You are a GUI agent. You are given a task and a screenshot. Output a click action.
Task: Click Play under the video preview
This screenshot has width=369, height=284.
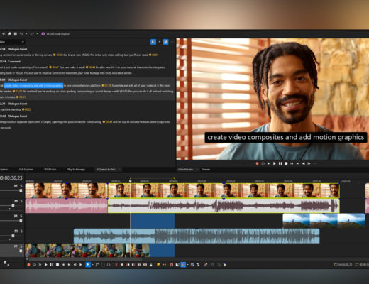coord(275,163)
